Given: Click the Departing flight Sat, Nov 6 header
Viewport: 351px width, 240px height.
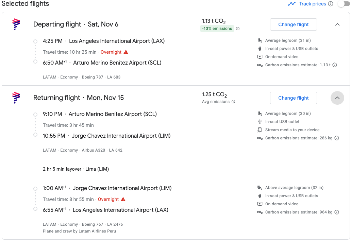Looking at the screenshot, I should point(76,24).
